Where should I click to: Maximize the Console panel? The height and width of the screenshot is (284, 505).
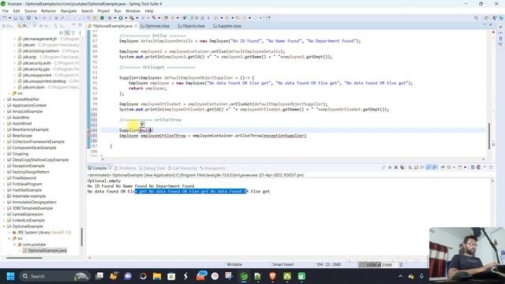point(491,167)
